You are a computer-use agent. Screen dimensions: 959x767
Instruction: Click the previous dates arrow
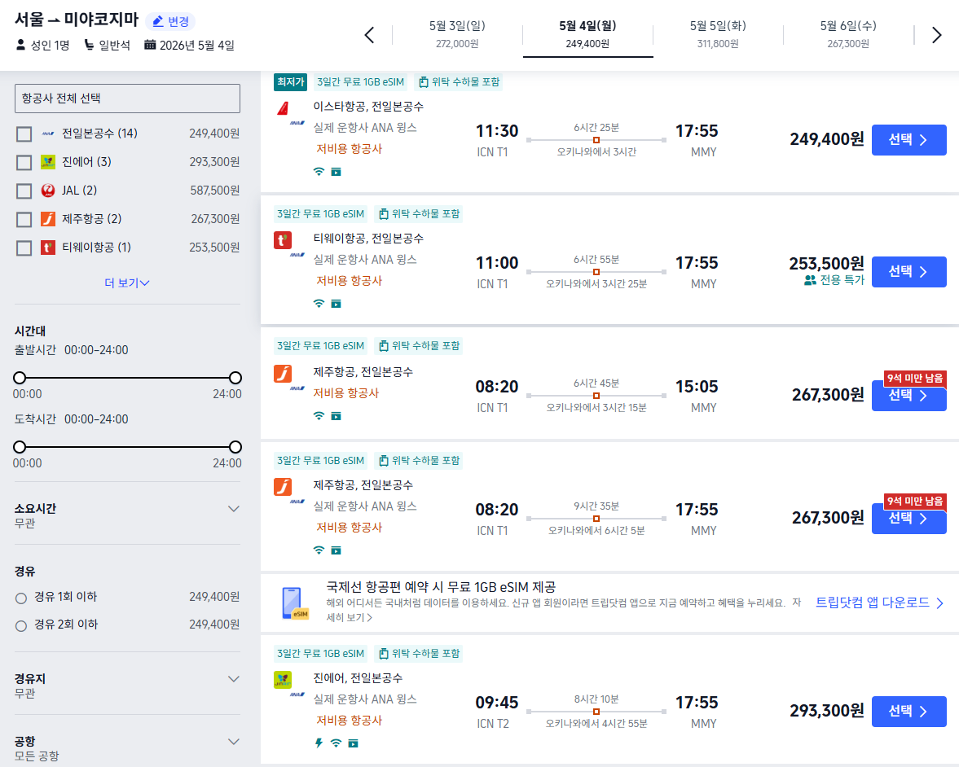[x=369, y=35]
